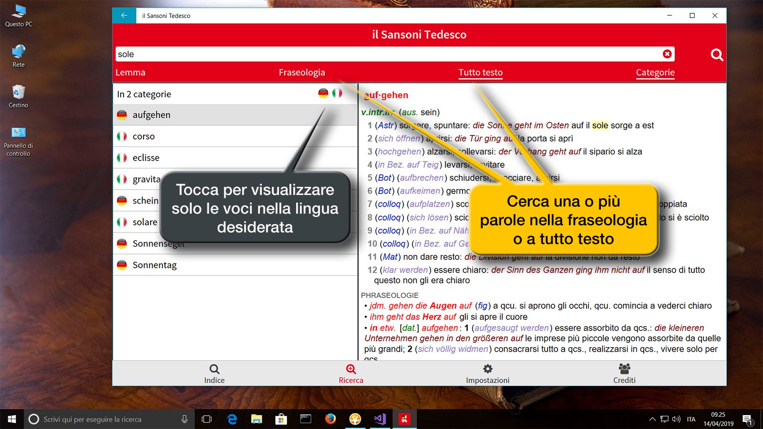Clear the search field with the red X
This screenshot has height=429, width=763.
click(667, 54)
